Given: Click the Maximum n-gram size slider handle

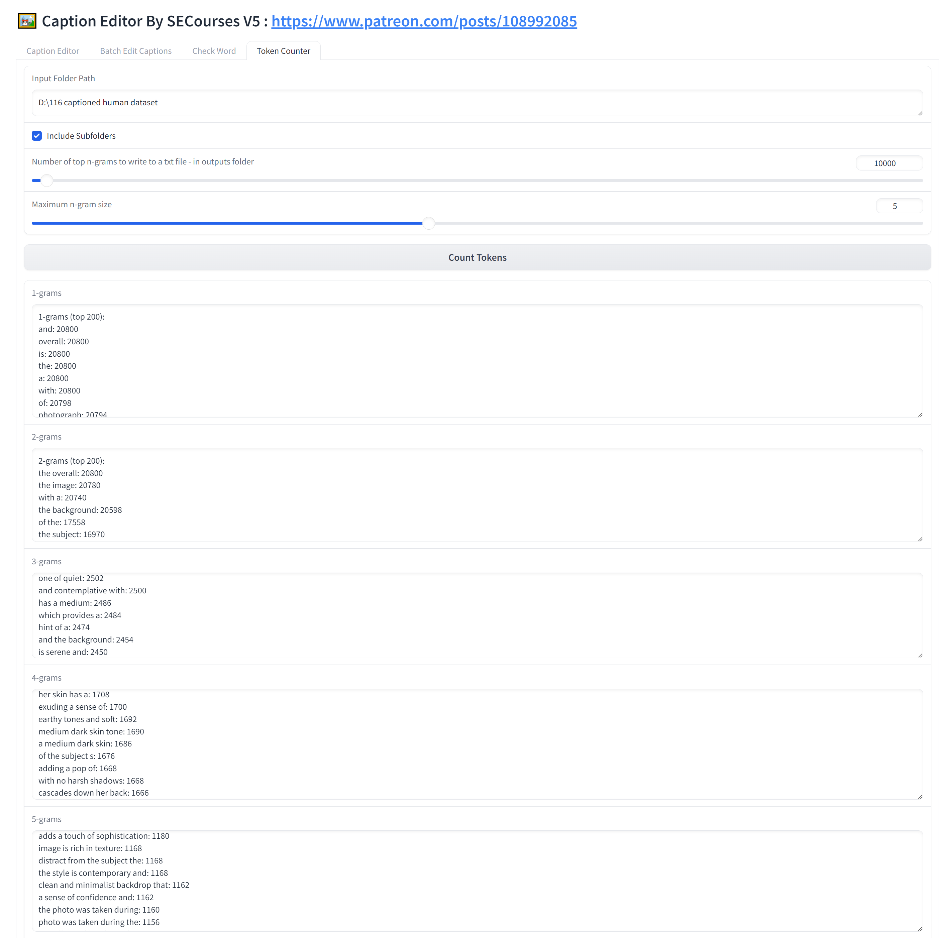Looking at the screenshot, I should [428, 223].
